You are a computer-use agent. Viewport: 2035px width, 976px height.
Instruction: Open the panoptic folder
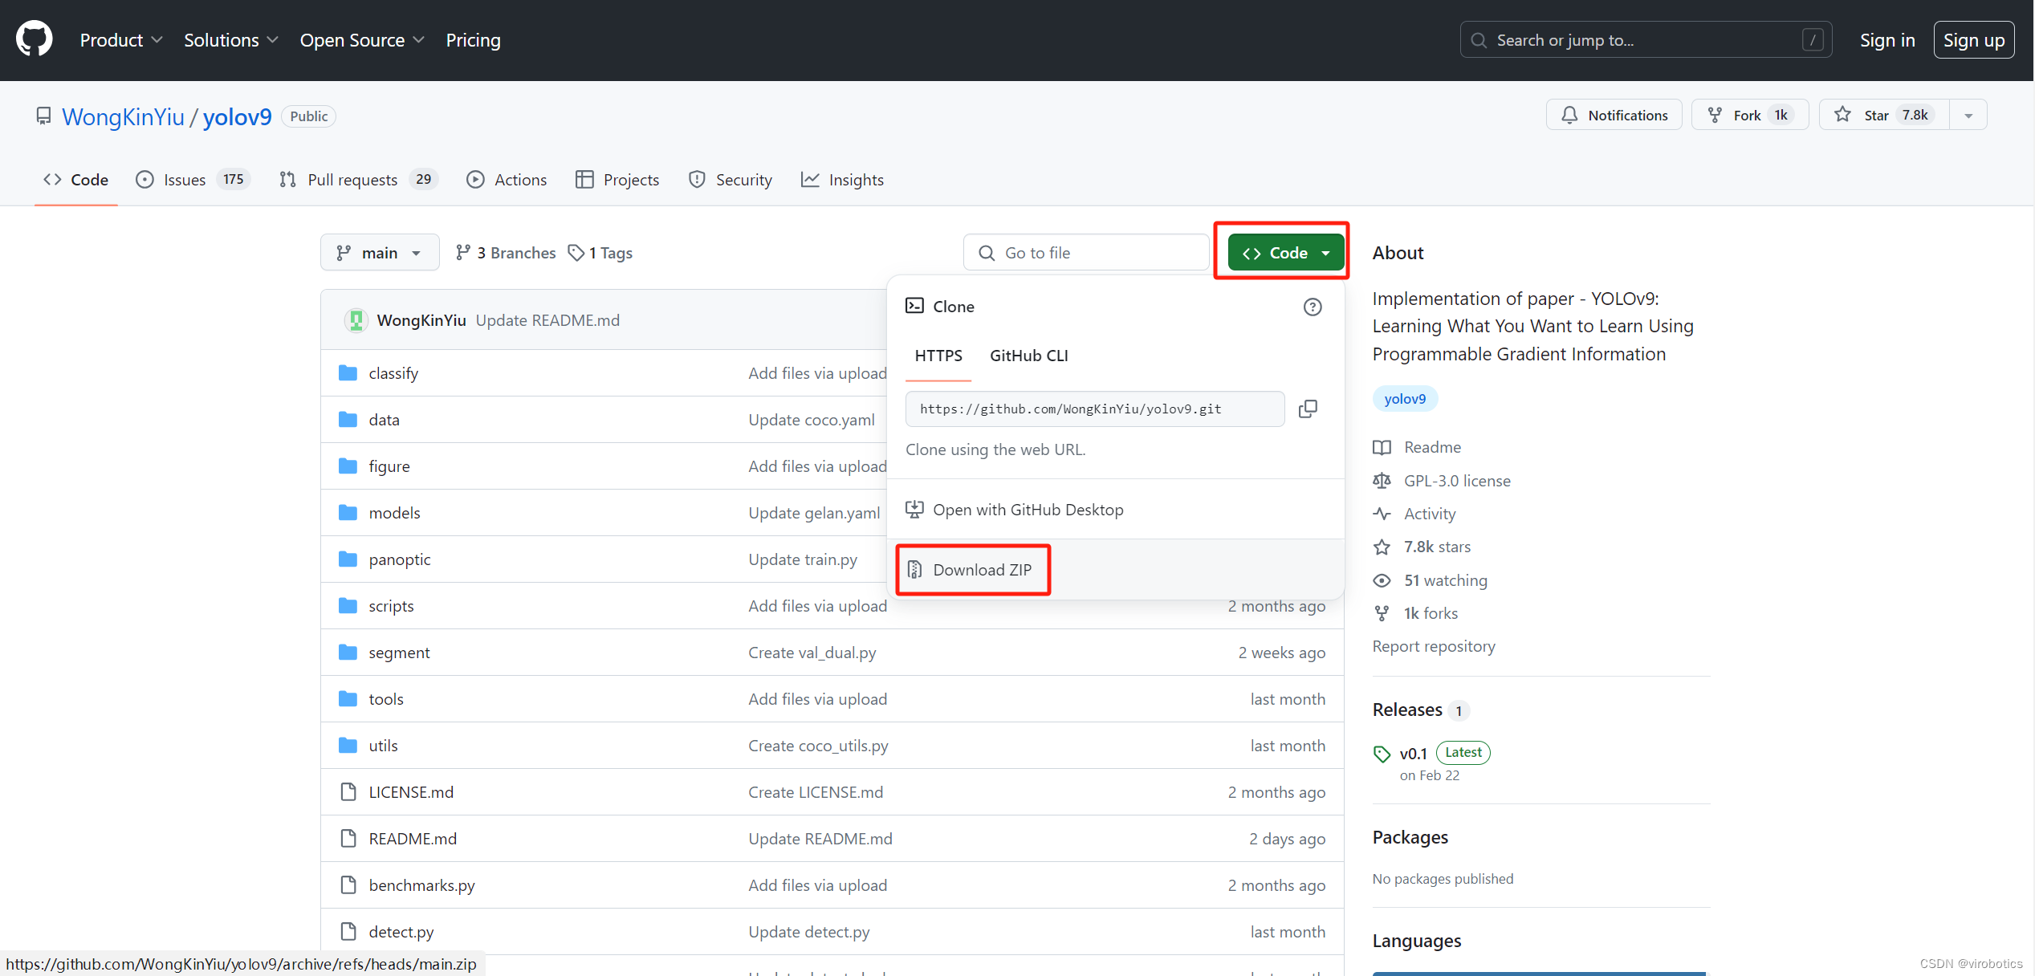(400, 559)
